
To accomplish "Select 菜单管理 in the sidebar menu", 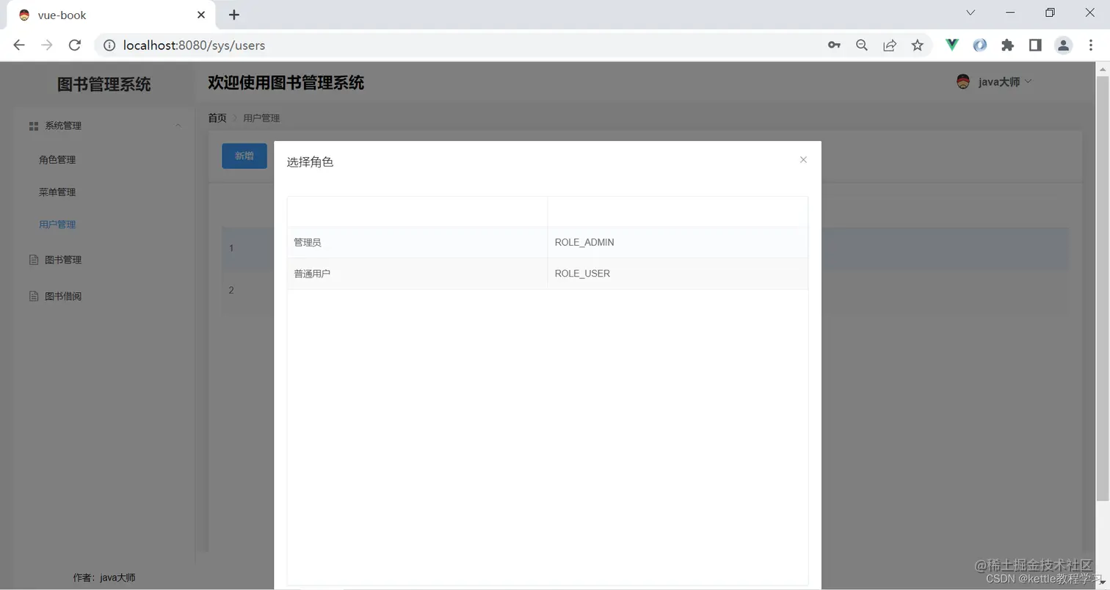I will tap(57, 192).
